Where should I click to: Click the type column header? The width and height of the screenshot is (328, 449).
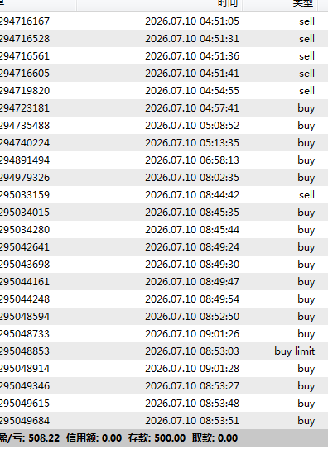(280, 5)
